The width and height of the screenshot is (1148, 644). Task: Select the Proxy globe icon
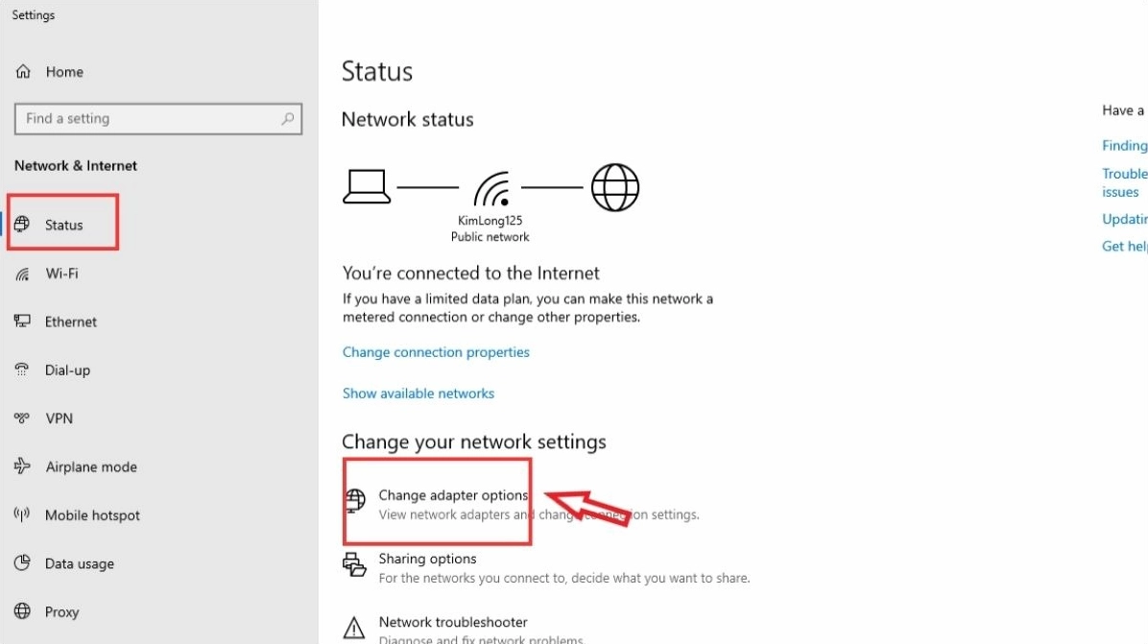coord(22,611)
